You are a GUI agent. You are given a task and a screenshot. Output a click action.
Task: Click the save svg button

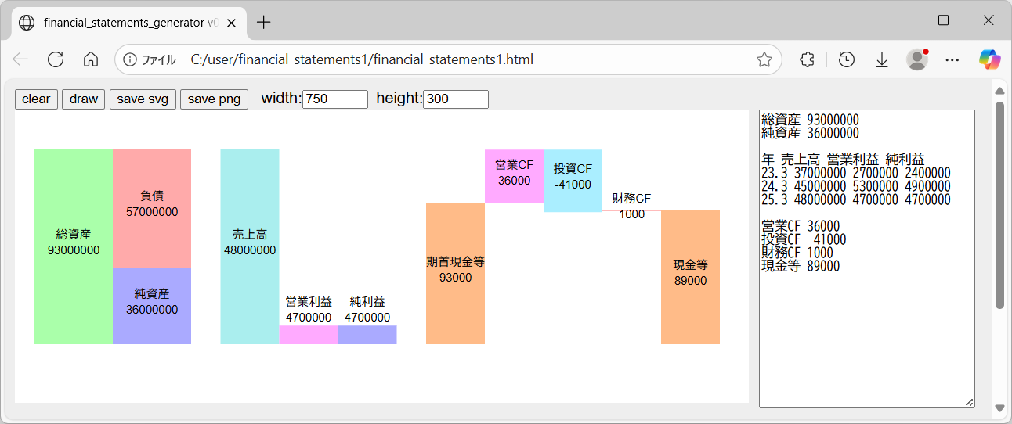pyautogui.click(x=143, y=99)
